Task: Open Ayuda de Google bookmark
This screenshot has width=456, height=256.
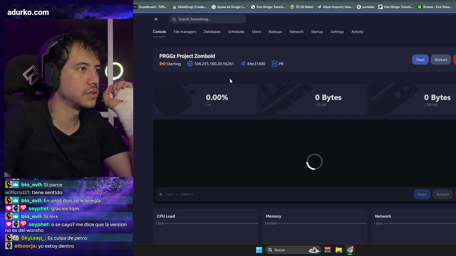Action: pos(229,7)
